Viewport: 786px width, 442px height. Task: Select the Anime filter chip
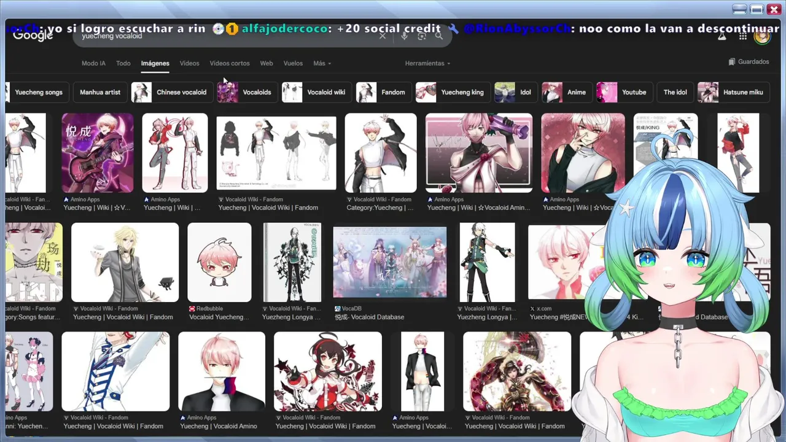[567, 92]
